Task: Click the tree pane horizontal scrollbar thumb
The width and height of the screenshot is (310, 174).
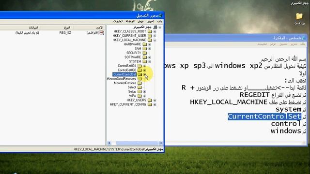Action: pyautogui.click(x=137, y=143)
